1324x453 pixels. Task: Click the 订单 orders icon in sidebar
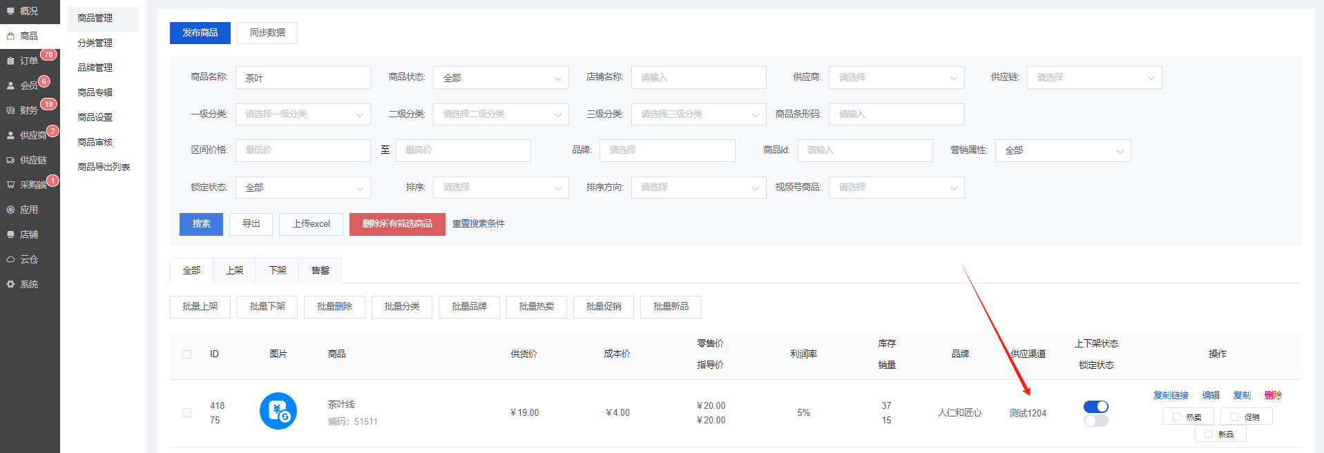point(10,61)
